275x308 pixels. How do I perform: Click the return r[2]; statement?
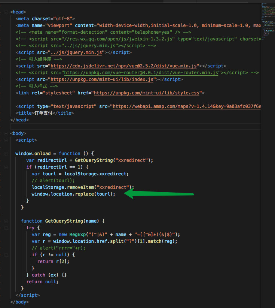[53, 262]
